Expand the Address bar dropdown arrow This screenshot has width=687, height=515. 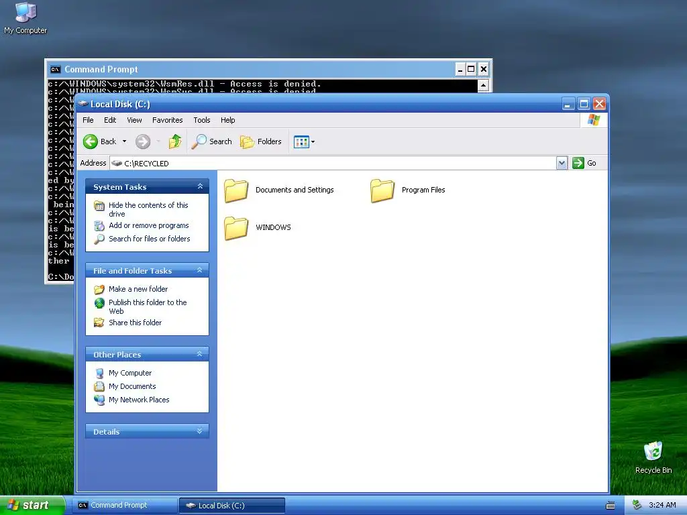(562, 163)
